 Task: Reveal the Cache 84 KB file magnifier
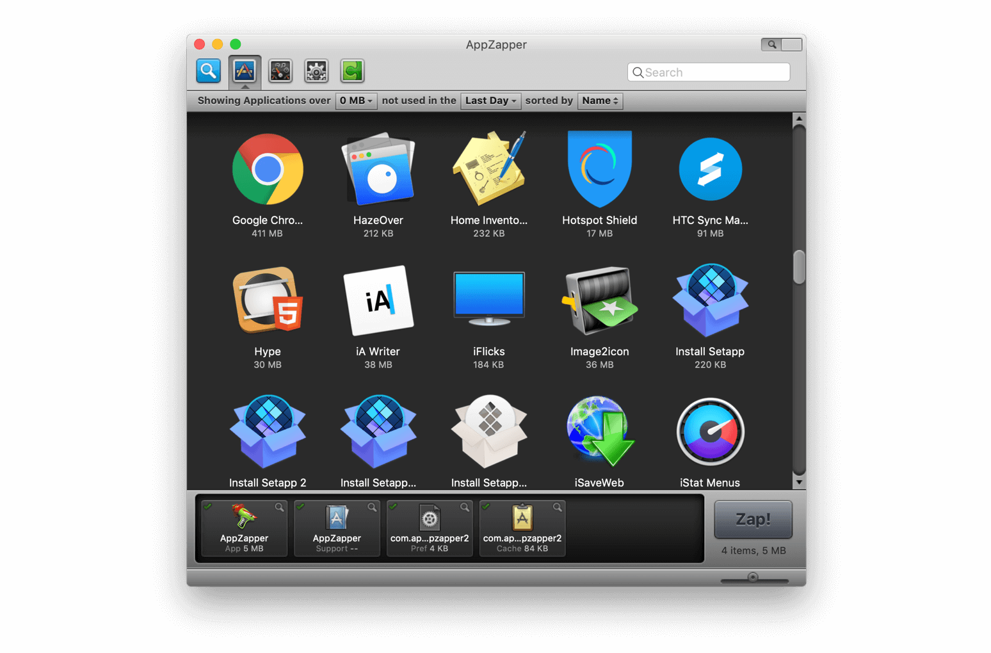558,507
